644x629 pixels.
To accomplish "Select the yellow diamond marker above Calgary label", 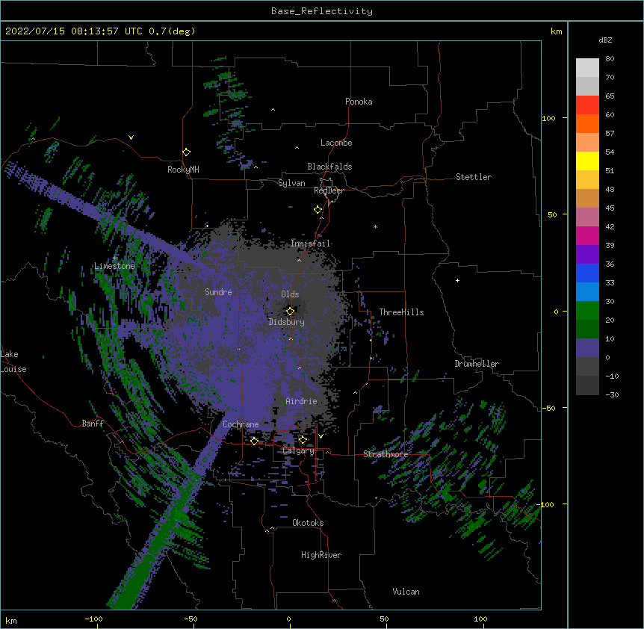I will coord(303,440).
